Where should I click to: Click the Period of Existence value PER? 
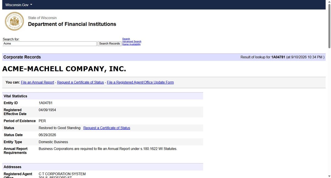tap(42, 121)
